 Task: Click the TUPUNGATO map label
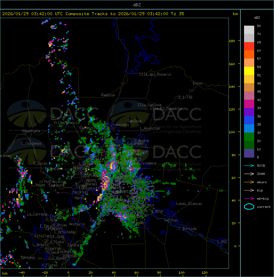coord(53,229)
